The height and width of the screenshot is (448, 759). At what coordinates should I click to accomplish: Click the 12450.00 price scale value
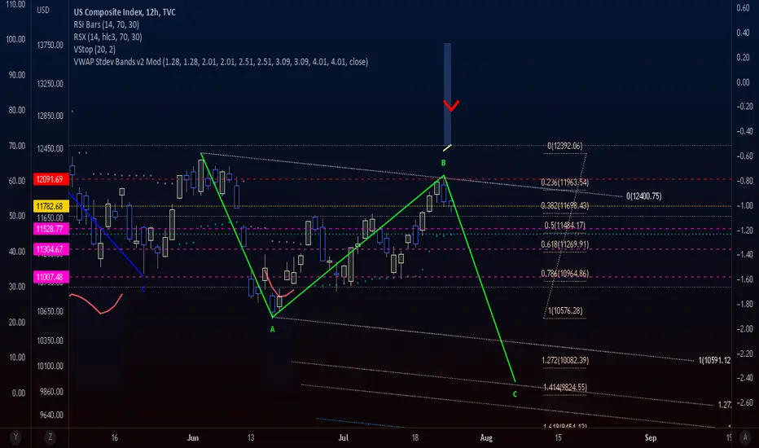50,149
